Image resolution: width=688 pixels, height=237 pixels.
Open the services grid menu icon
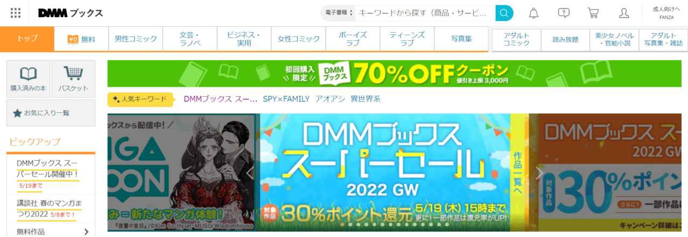click(x=16, y=13)
